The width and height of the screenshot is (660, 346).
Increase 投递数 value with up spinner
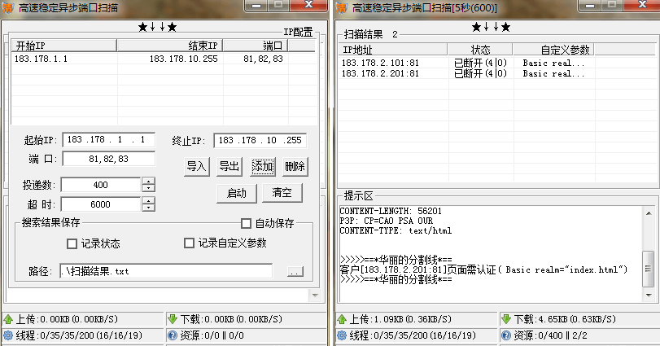tap(148, 181)
